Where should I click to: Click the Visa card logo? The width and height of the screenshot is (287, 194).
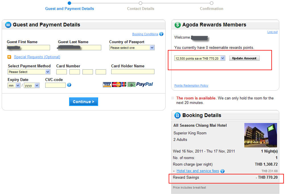[107, 84]
